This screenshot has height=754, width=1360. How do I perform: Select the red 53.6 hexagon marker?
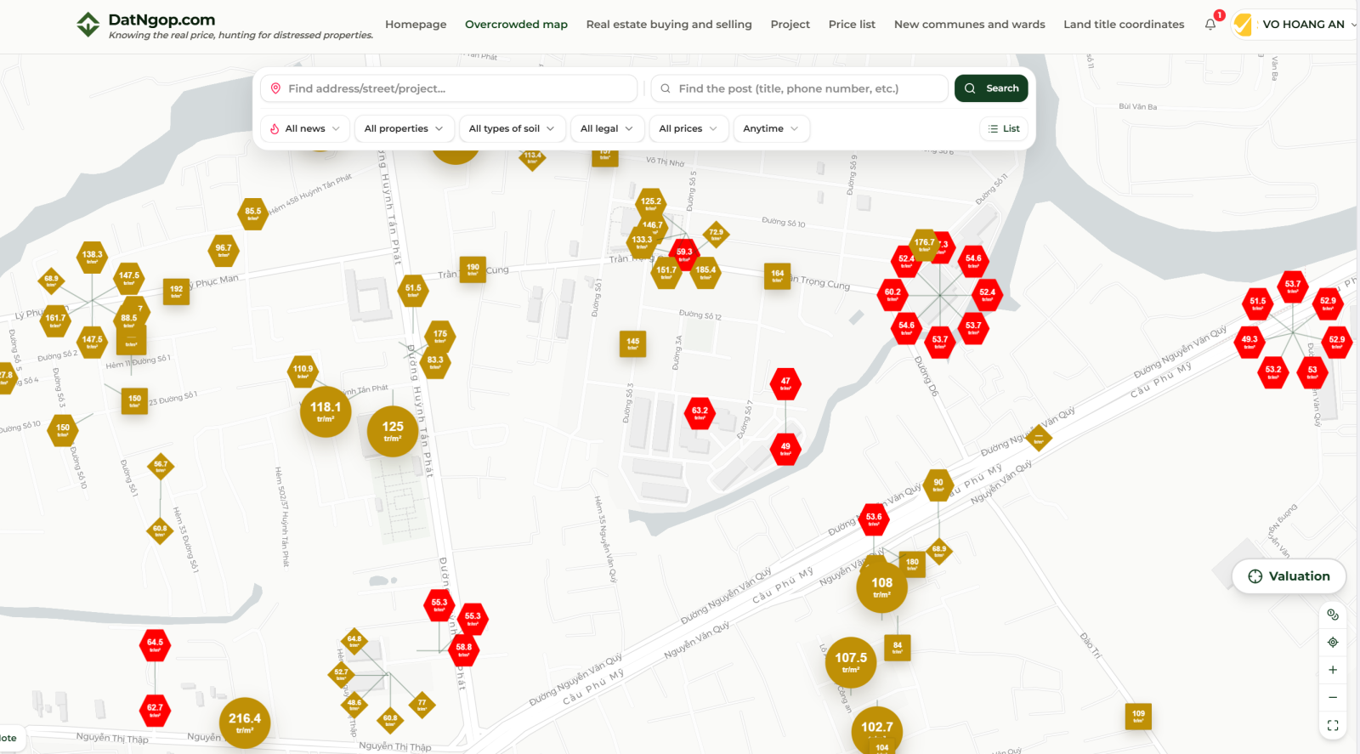(874, 519)
